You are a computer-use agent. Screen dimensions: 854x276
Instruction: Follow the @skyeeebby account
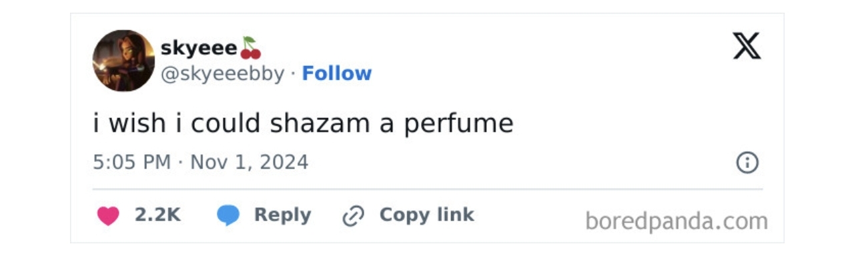[336, 73]
